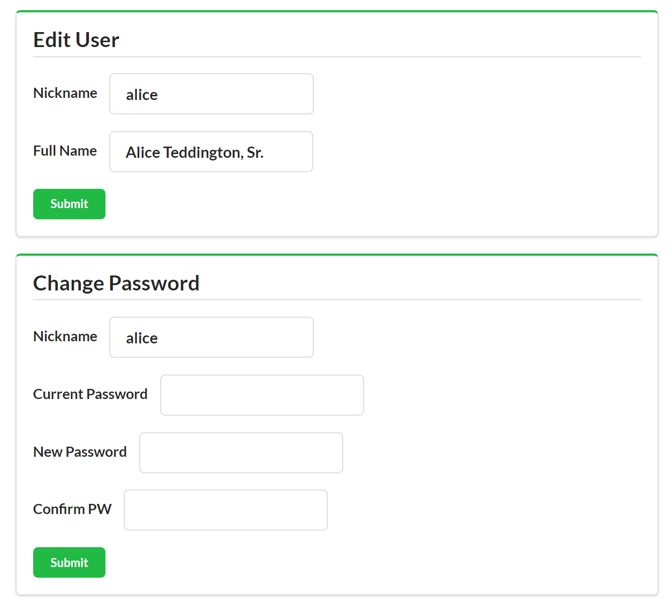Screen dimensions: 671x613
Task: Click green top border of Change Password panel
Action: click(x=337, y=255)
